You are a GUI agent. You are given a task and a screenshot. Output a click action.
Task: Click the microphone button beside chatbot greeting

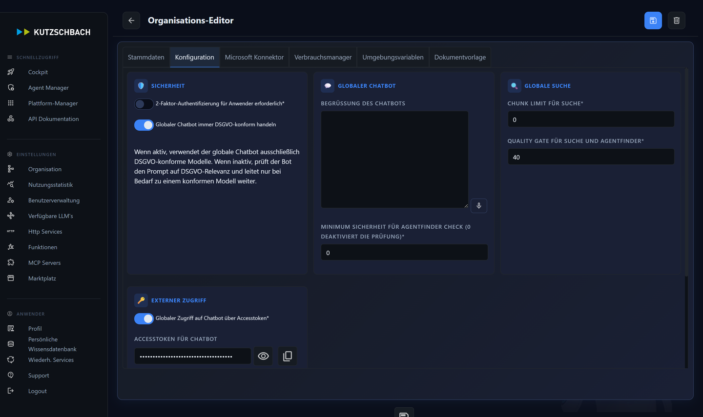pyautogui.click(x=479, y=206)
